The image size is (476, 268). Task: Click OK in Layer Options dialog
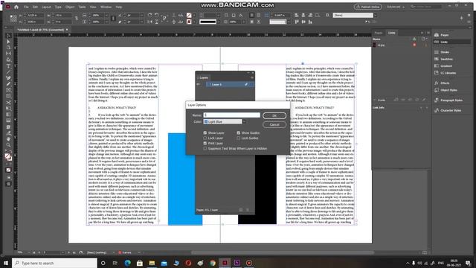tap(274, 116)
